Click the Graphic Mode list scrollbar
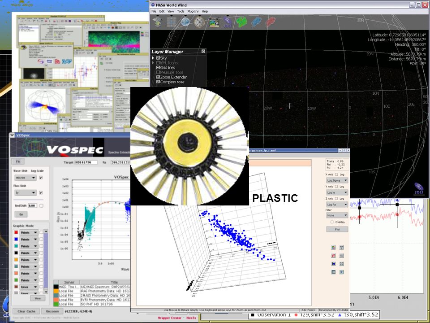The width and height of the screenshot is (430, 323). coord(46,262)
